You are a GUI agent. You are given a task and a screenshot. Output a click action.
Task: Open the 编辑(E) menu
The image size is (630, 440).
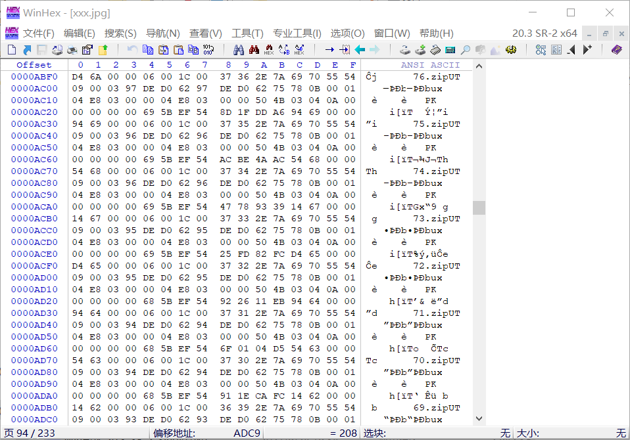(79, 33)
